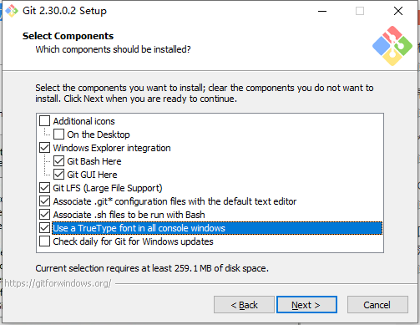Enable Check daily for Git updates
Screen dimensions: 420x325
44,241
